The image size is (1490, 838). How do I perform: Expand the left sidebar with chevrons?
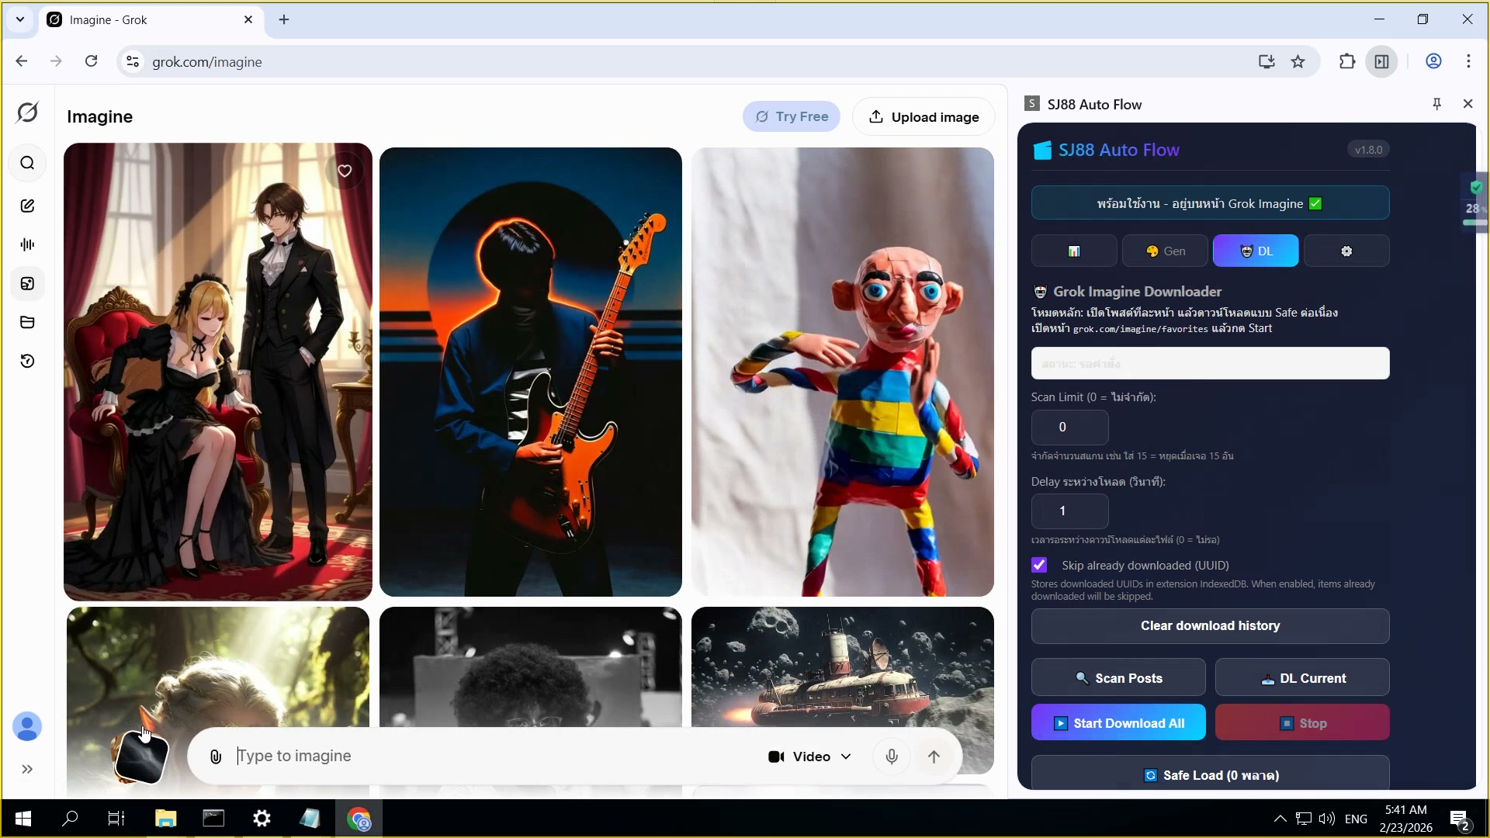27,769
